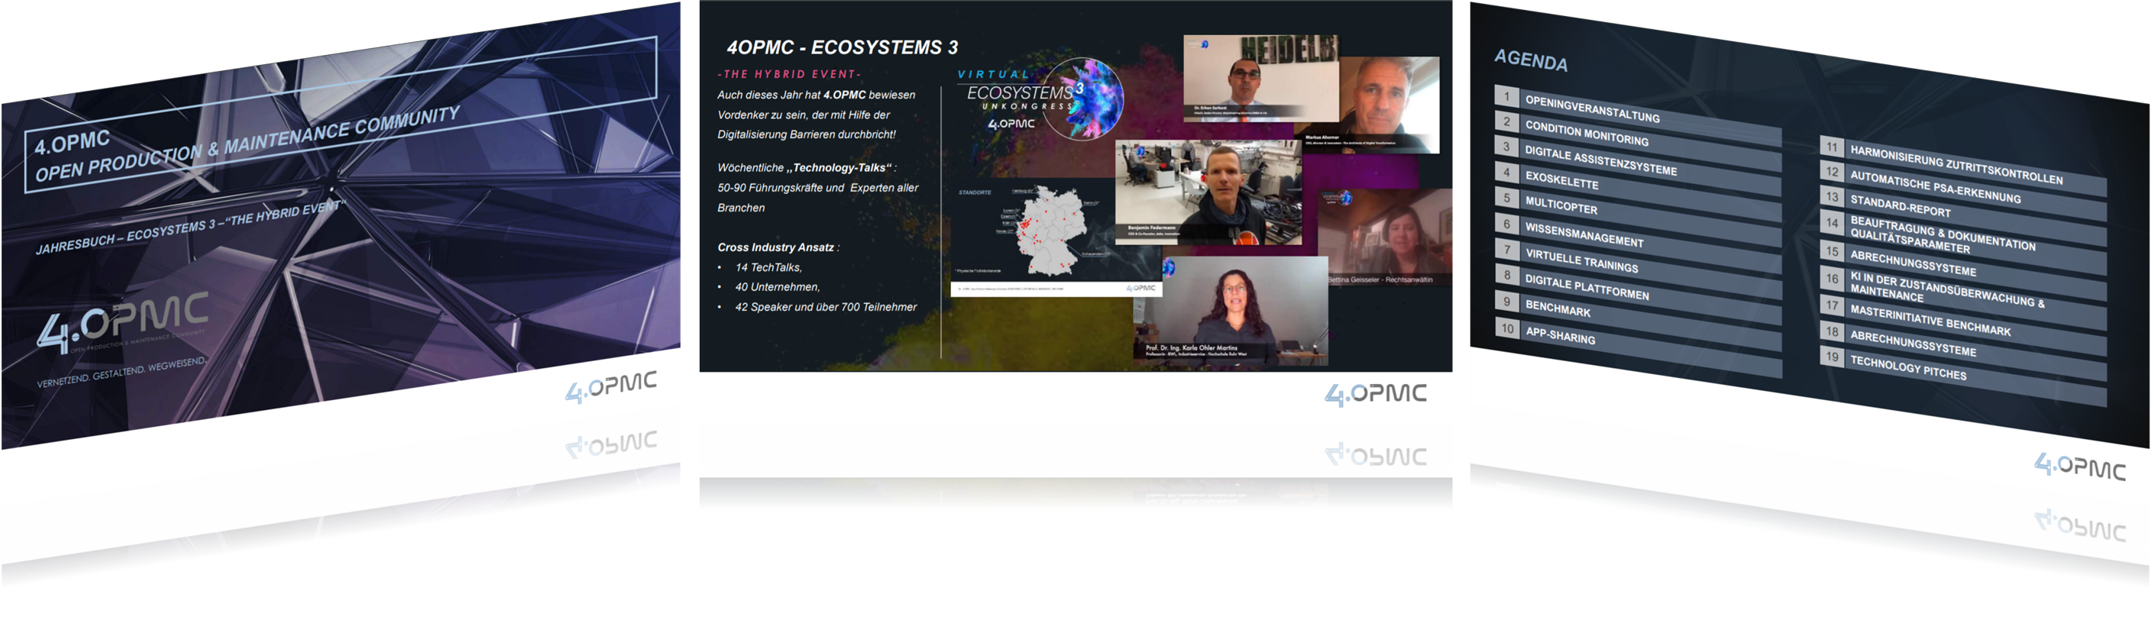Click the 'Cross Industry Ansatz' heading

point(778,247)
